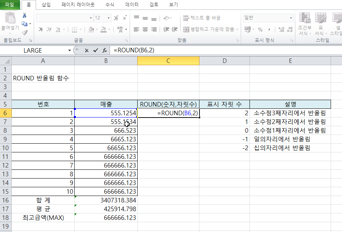Toggle underline formatting (가)

[58, 30]
